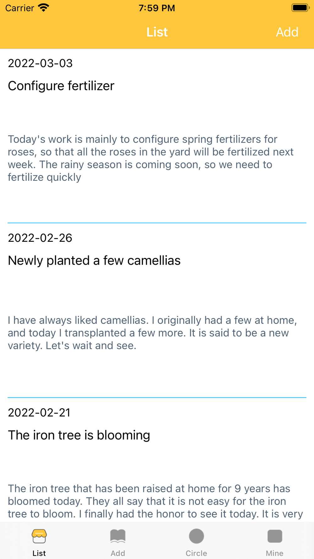The image size is (314, 559).
Task: Select the 2022-03-03 date label
Action: click(x=40, y=63)
